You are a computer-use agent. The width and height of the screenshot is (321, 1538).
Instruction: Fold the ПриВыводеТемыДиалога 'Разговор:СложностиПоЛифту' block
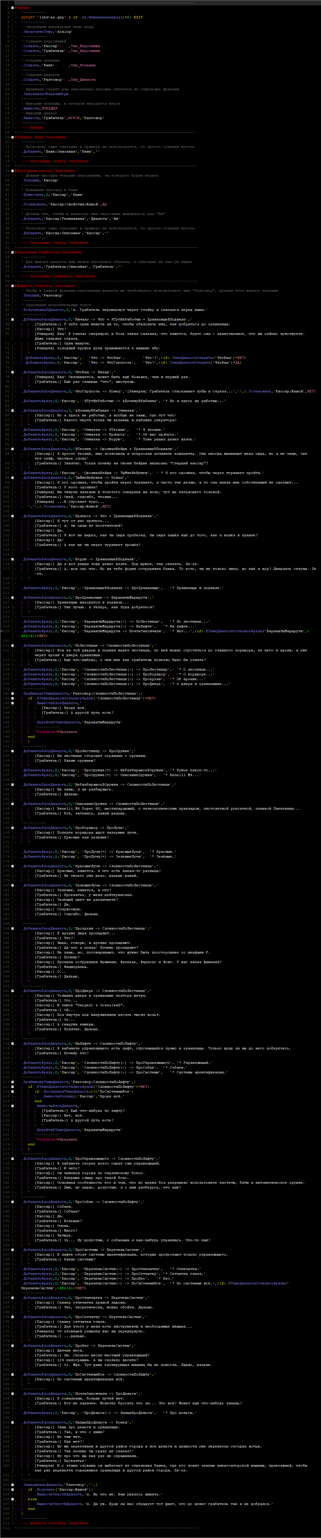12,1081
